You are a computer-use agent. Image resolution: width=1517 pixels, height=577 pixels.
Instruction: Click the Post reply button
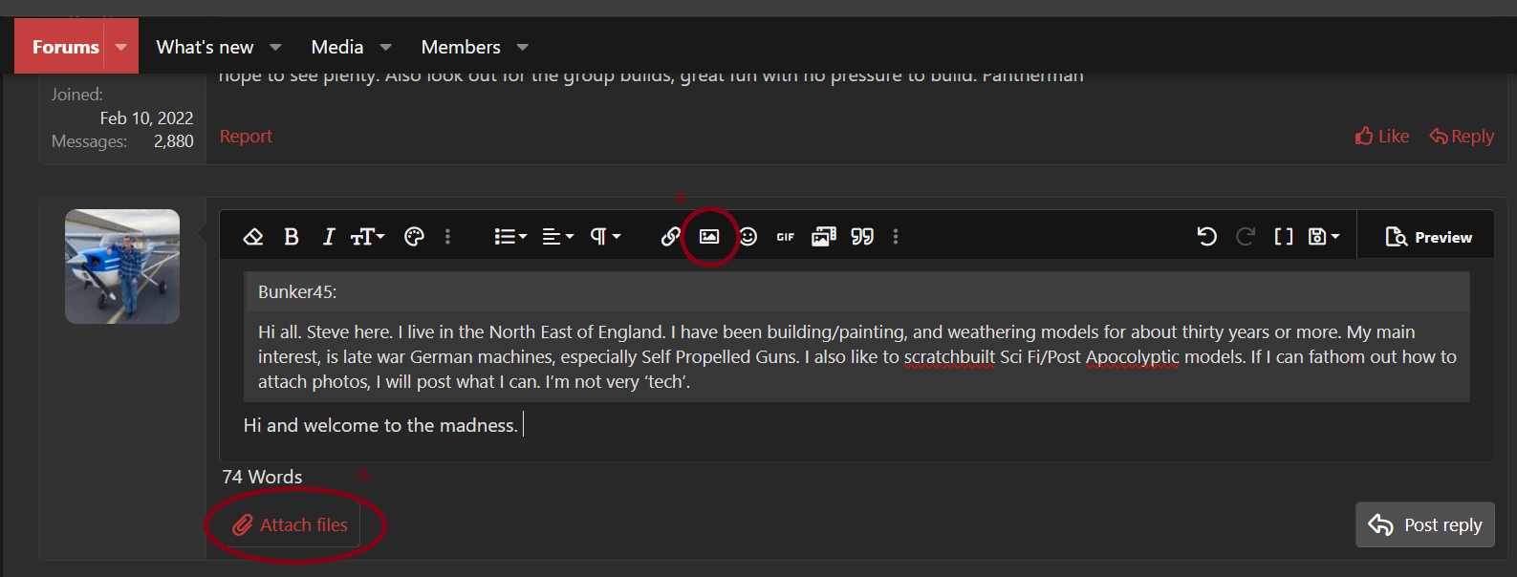coord(1425,524)
